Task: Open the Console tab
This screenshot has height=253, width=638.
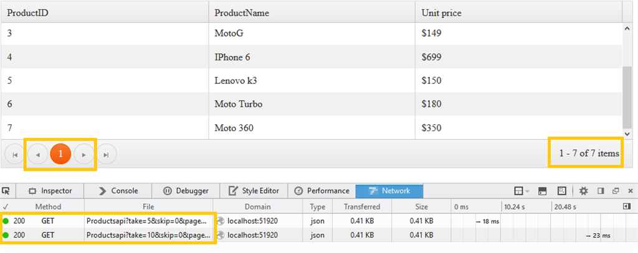Action: click(118, 191)
